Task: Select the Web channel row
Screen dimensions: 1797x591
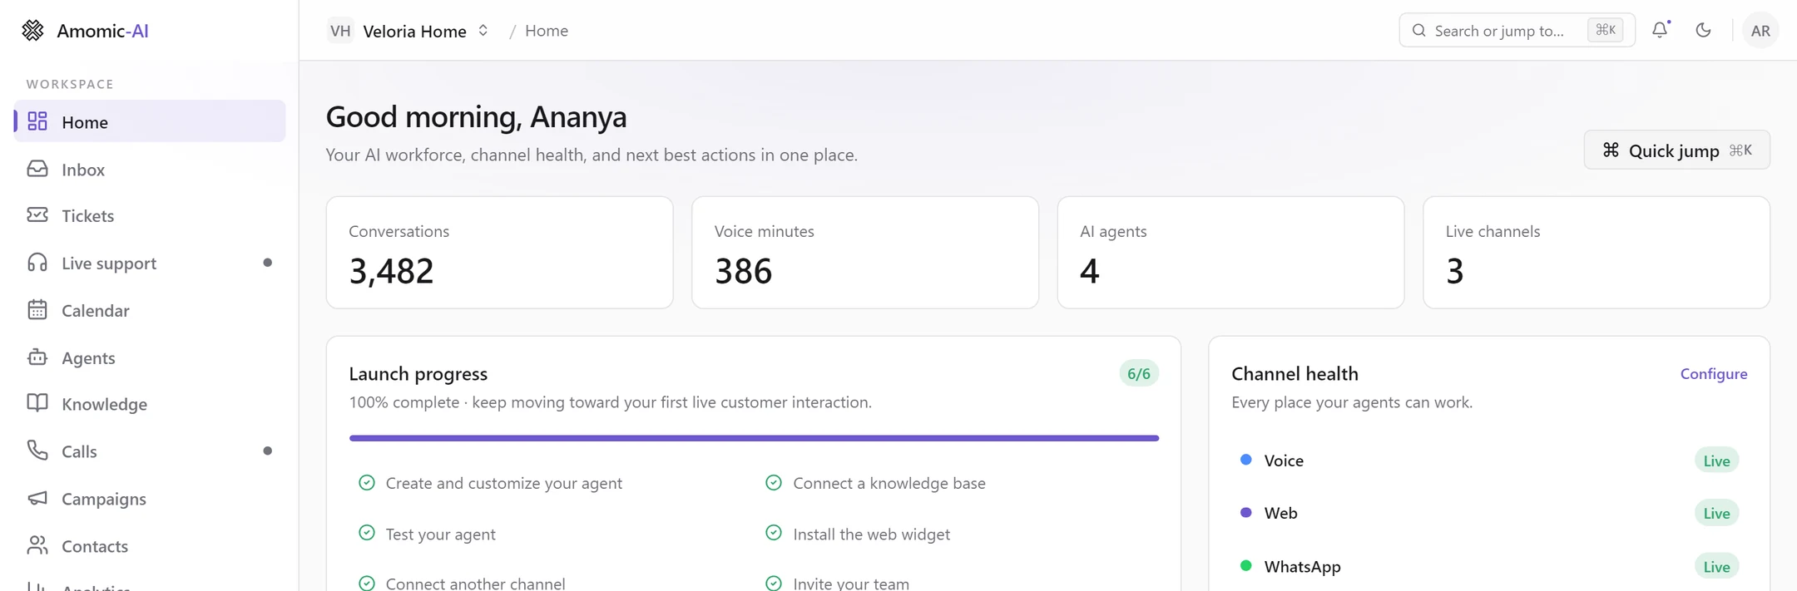Action: click(x=1489, y=513)
